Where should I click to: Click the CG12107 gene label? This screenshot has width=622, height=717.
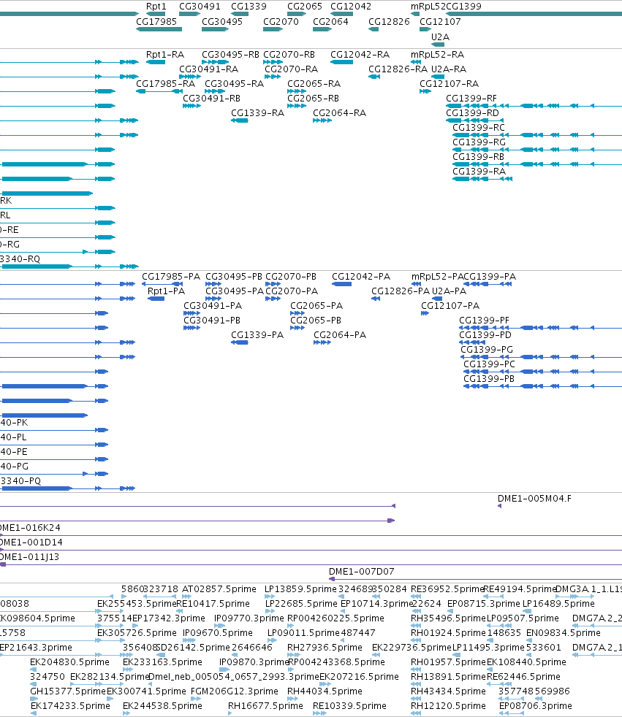[440, 21]
